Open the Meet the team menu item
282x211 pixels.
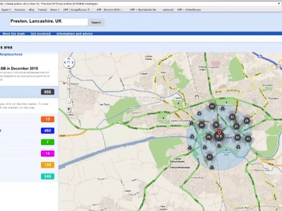[14, 34]
